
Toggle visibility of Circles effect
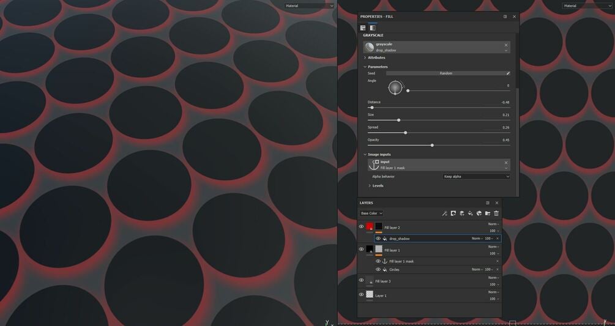[378, 270]
